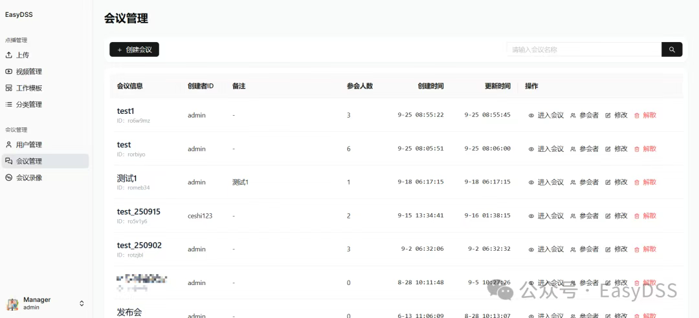
Task: Click 进入会议 for meeting test_250915
Action: coord(546,216)
